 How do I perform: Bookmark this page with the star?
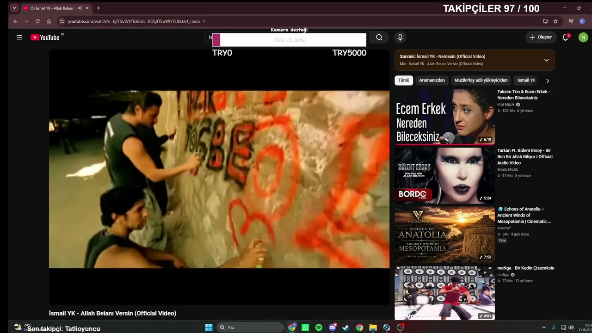click(x=555, y=21)
